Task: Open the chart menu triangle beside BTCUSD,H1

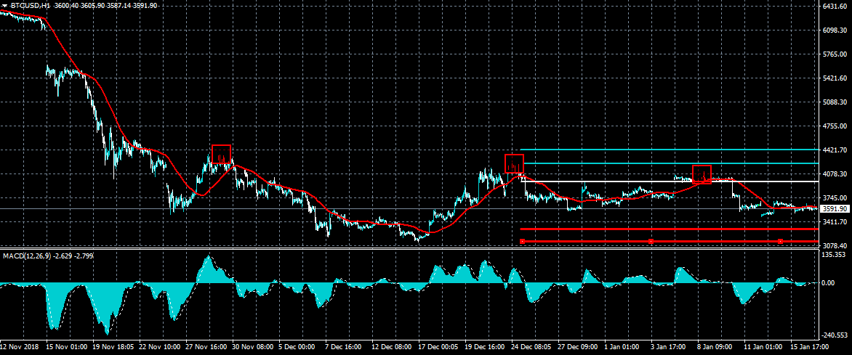Action: pyautogui.click(x=4, y=5)
